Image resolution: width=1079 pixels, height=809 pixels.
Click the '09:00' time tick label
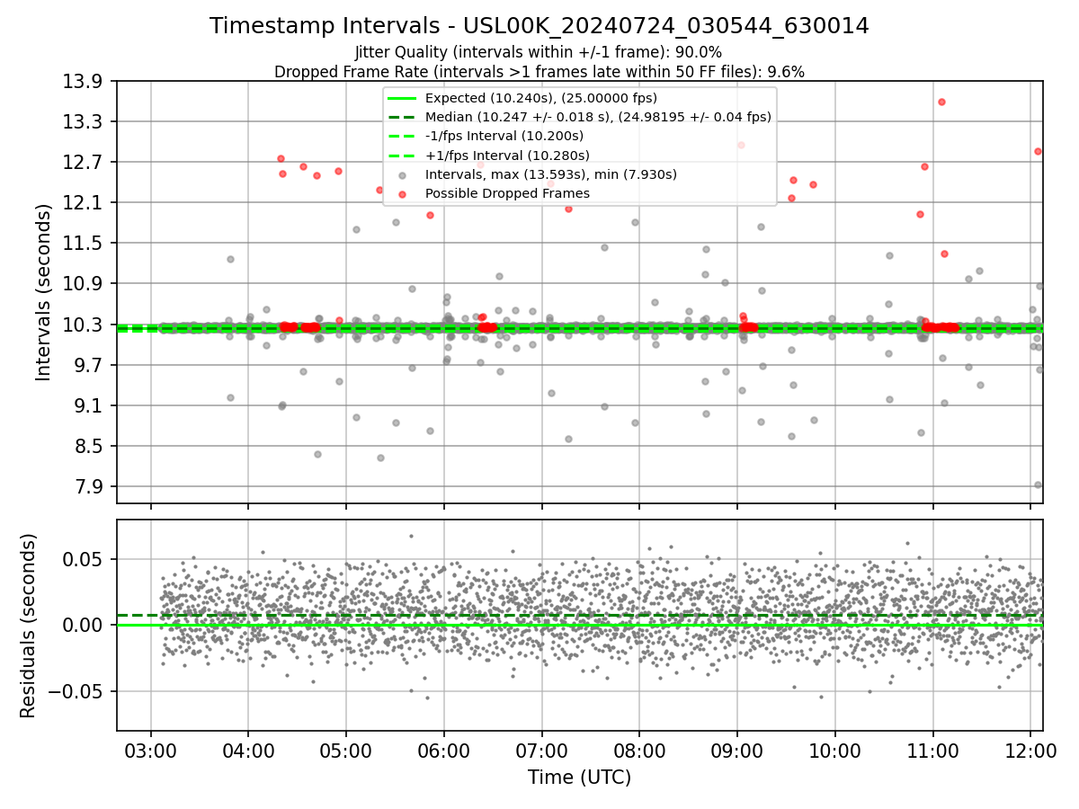coord(737,750)
